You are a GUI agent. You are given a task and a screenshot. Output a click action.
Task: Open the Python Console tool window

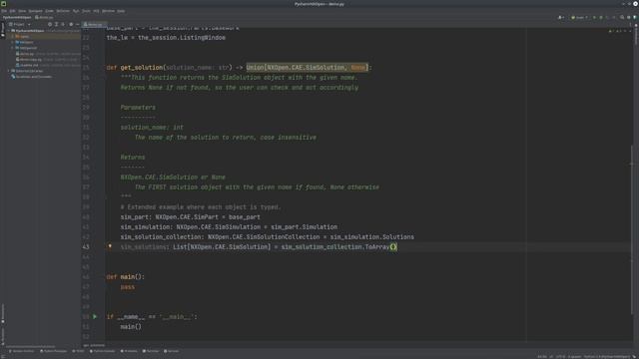click(x=102, y=351)
